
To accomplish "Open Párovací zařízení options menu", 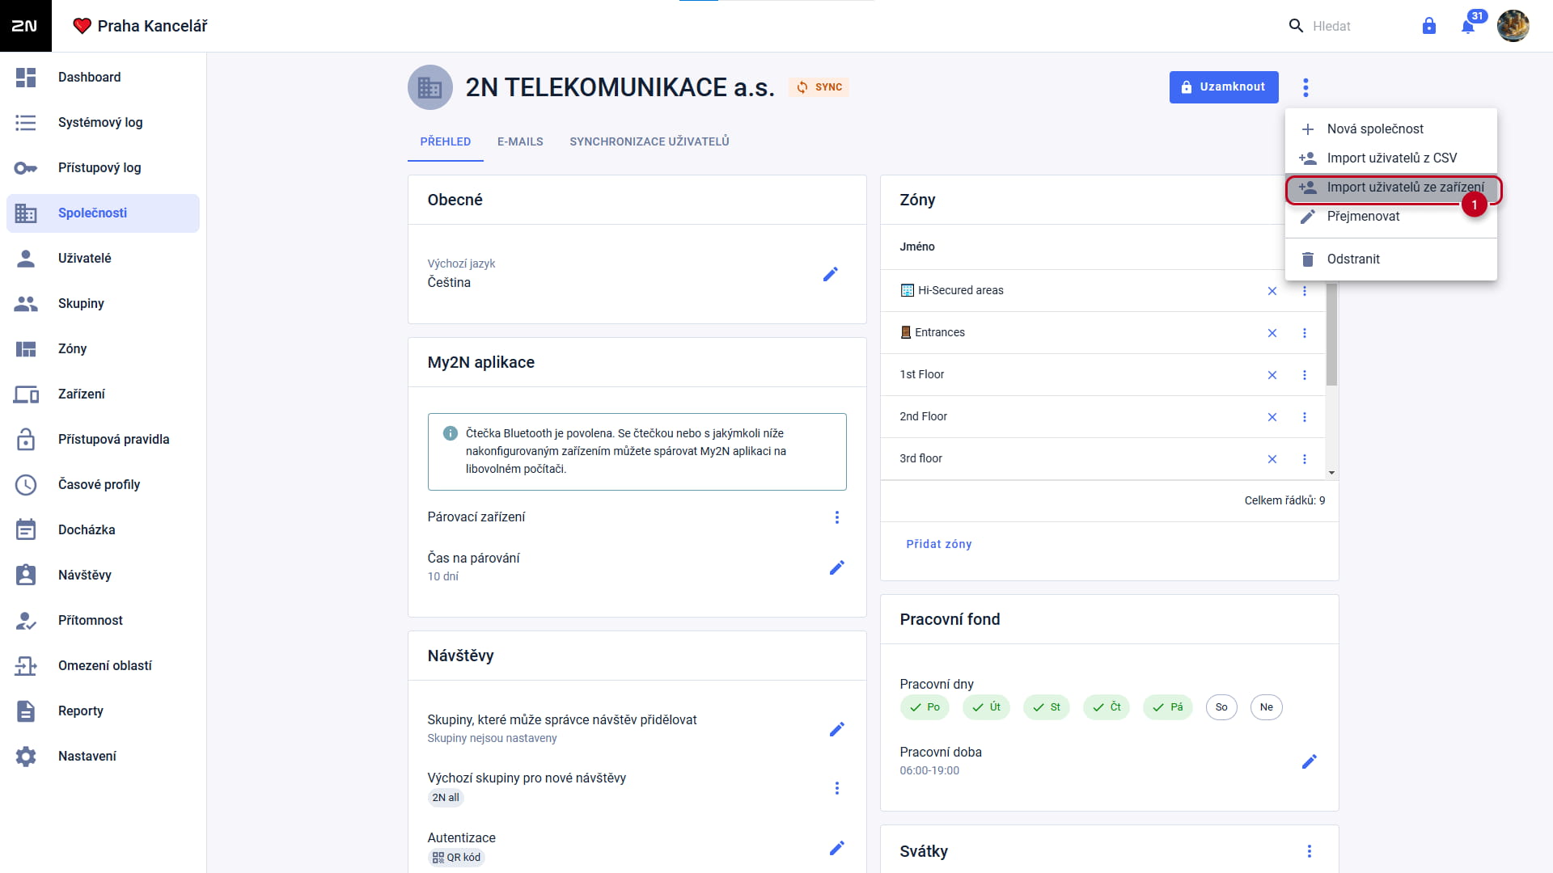I will [x=836, y=517].
